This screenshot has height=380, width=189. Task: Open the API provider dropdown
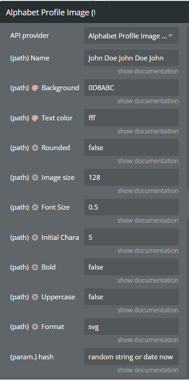point(131,36)
